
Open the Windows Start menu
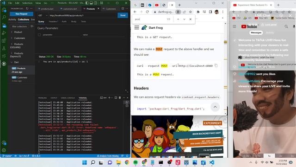[x=85, y=162]
